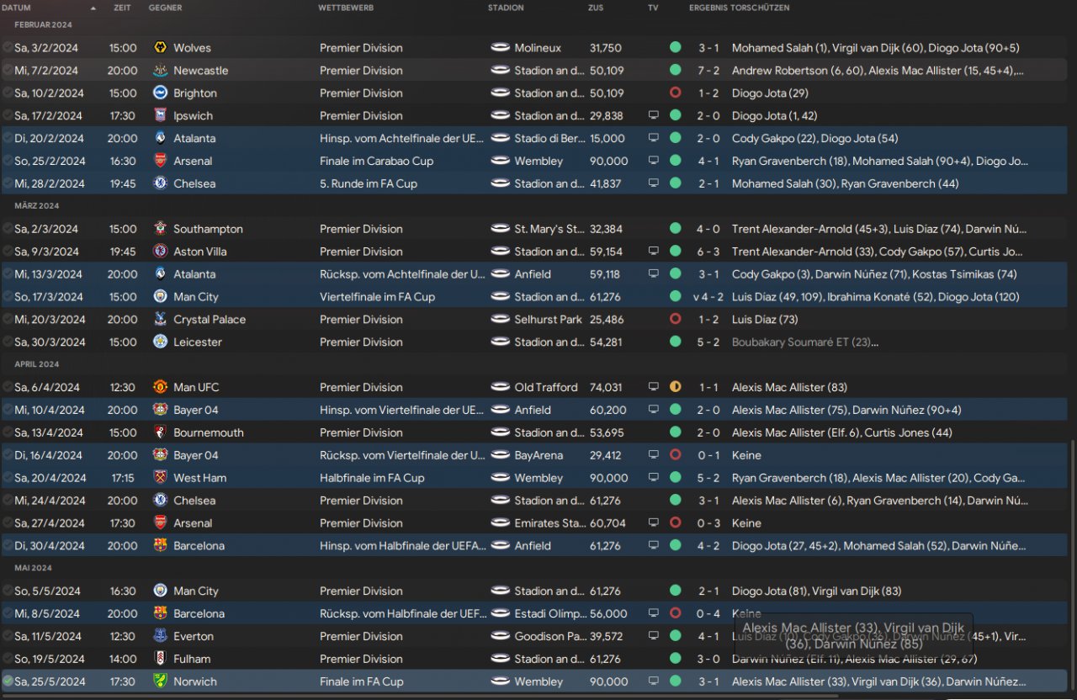The width and height of the screenshot is (1077, 700).
Task: Click the TV icon in the Ipswich row
Action: pos(654,116)
